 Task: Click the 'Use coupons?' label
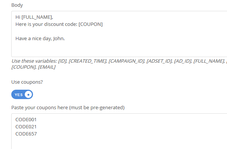(x=27, y=82)
